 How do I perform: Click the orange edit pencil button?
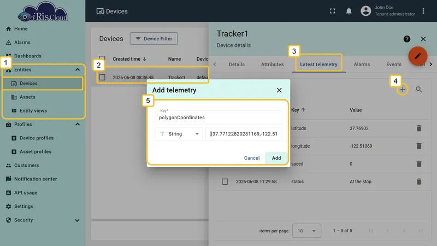click(x=417, y=56)
